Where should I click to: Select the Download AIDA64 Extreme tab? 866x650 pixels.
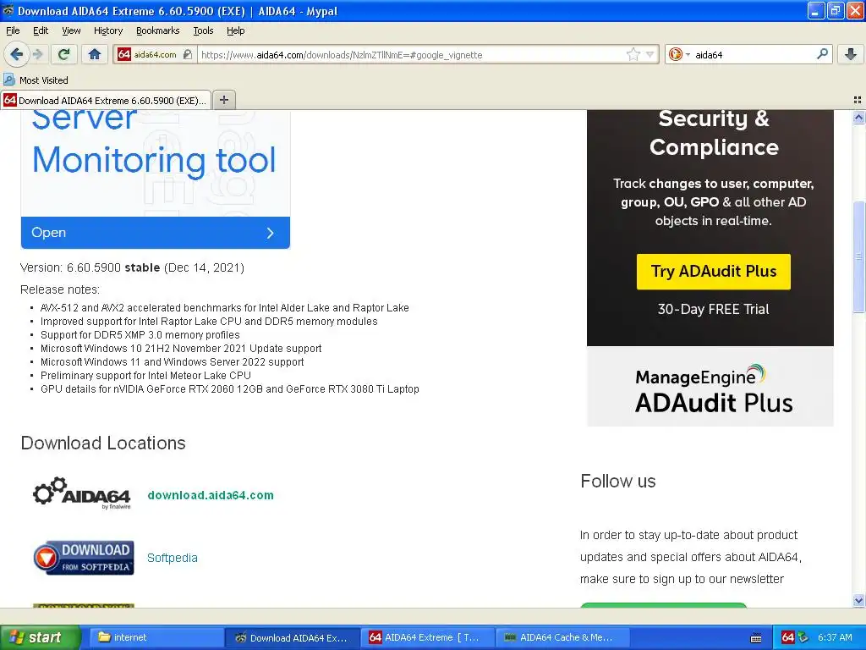106,100
